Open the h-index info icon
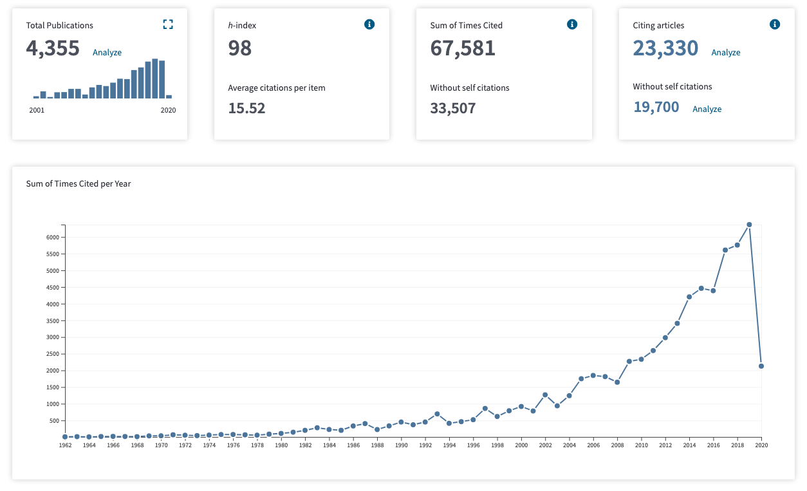 tap(369, 24)
